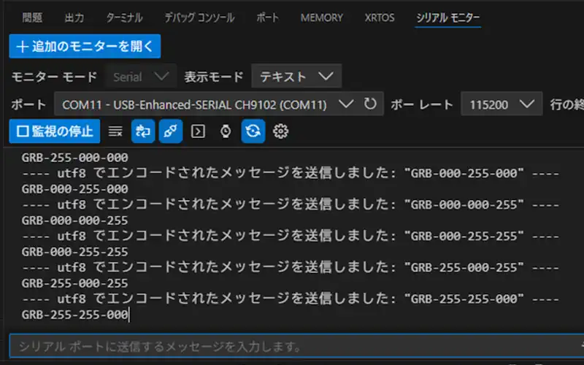Toggle the blue link/lock scroll icon
Viewport: 584px width, 365px height.
tap(171, 131)
